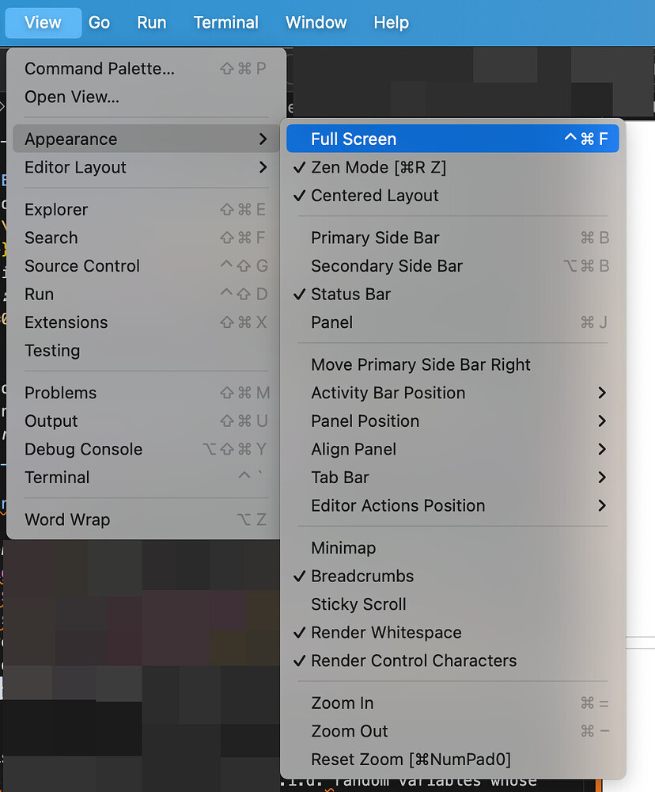Turn off Breadcrumbs
Screen dimensions: 655x792
[x=362, y=577]
